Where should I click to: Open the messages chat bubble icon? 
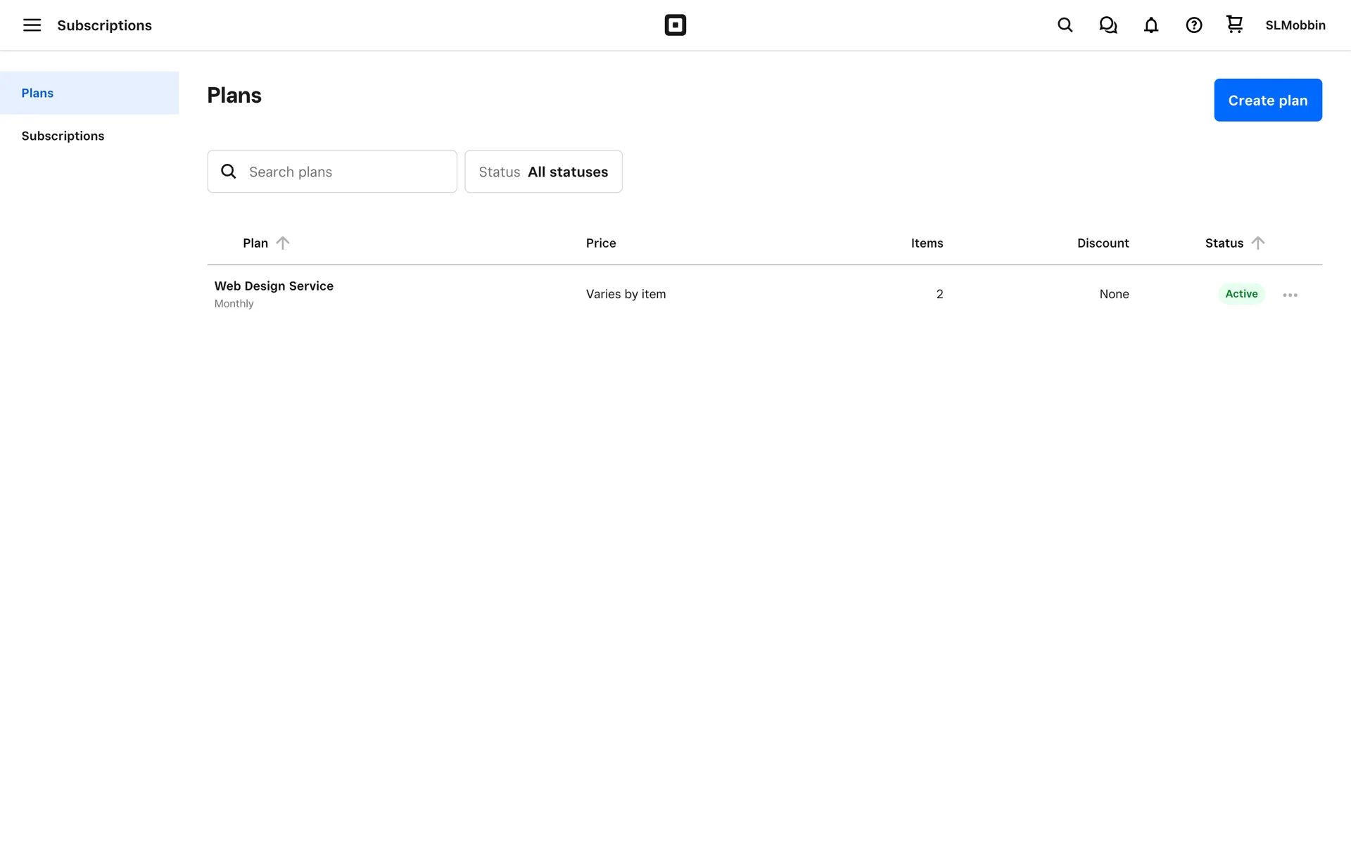(x=1108, y=25)
